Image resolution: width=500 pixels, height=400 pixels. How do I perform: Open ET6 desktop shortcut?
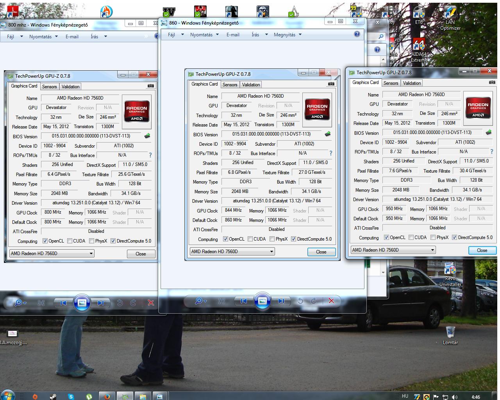point(419,16)
